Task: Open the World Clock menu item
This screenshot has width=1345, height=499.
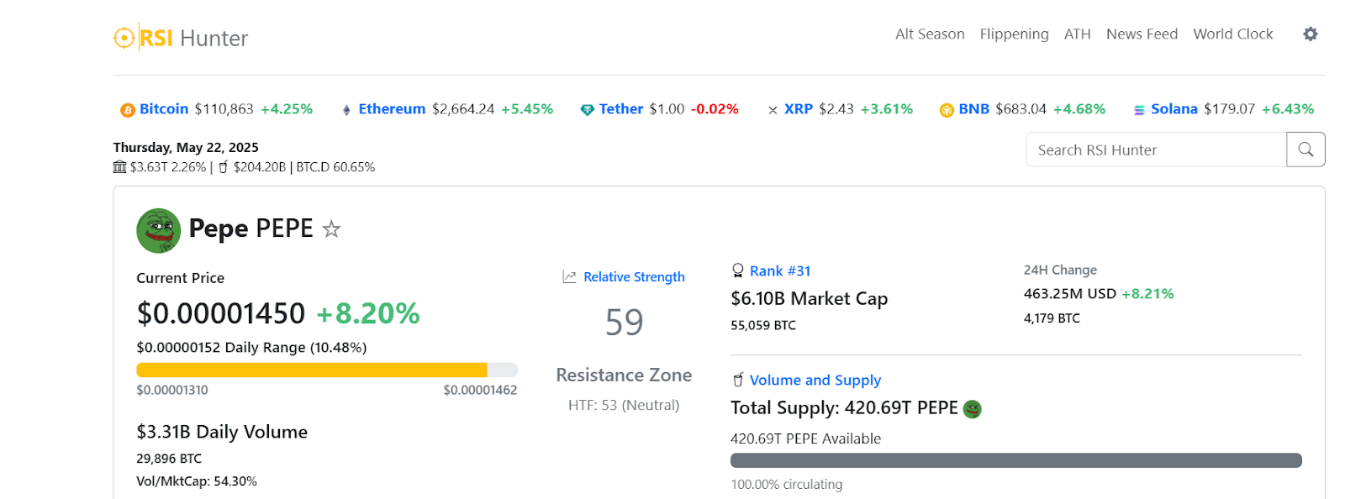Action: point(1232,34)
